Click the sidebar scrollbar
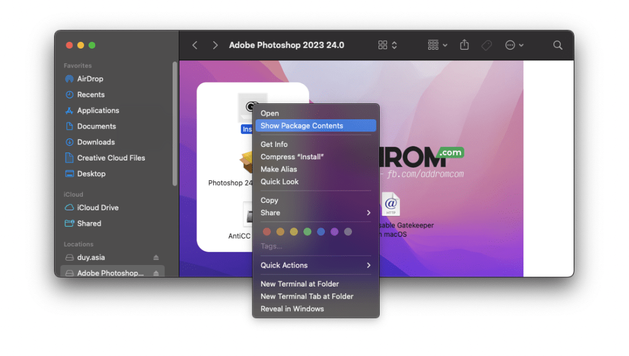 [174, 124]
